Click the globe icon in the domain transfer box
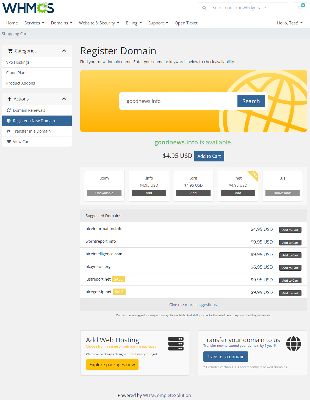The height and width of the screenshot is (400, 310). (294, 344)
